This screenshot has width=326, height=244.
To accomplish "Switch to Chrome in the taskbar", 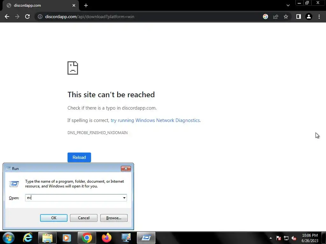I will coord(87,238).
